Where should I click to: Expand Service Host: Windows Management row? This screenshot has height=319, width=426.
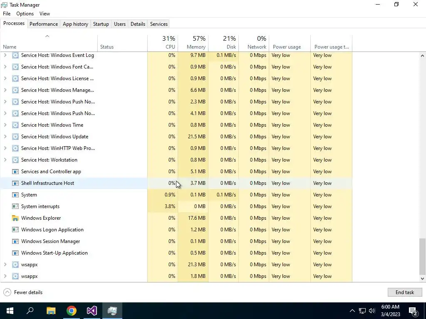coord(5,90)
